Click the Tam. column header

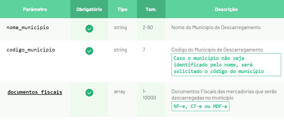(x=151, y=9)
